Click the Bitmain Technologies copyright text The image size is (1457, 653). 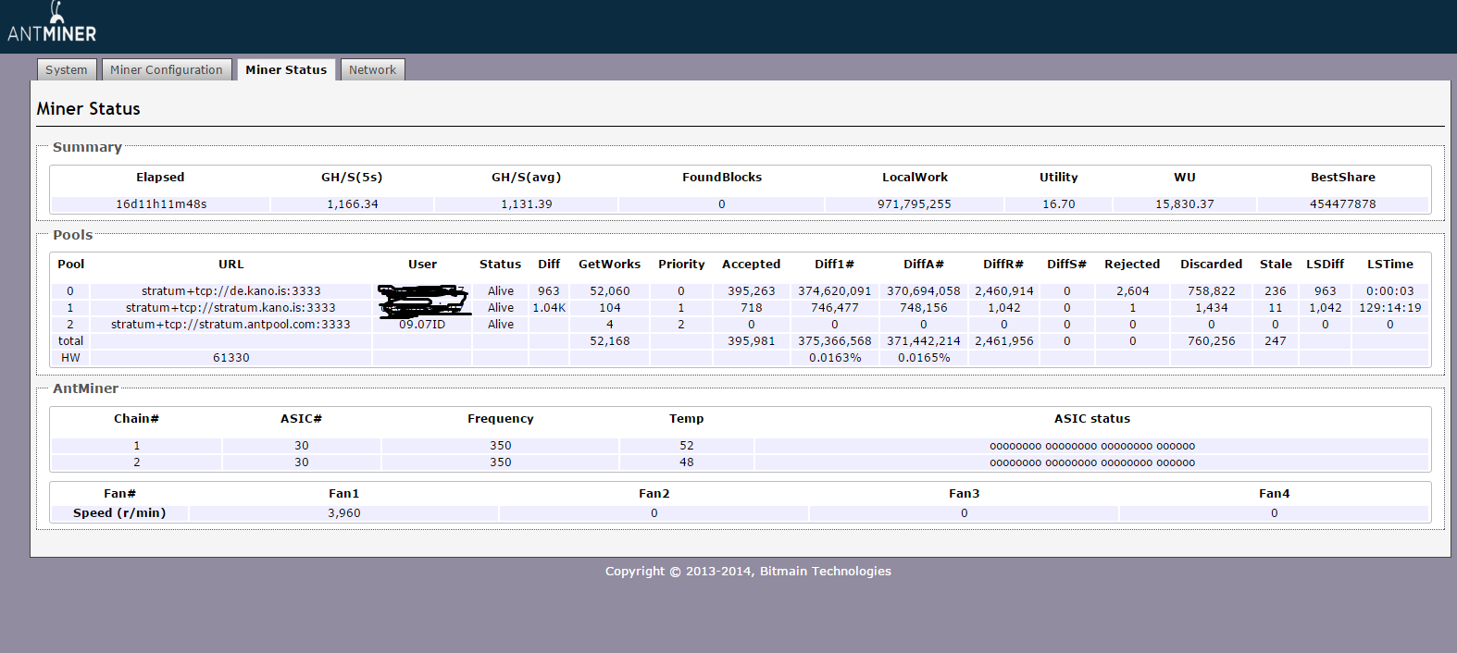pyautogui.click(x=748, y=572)
